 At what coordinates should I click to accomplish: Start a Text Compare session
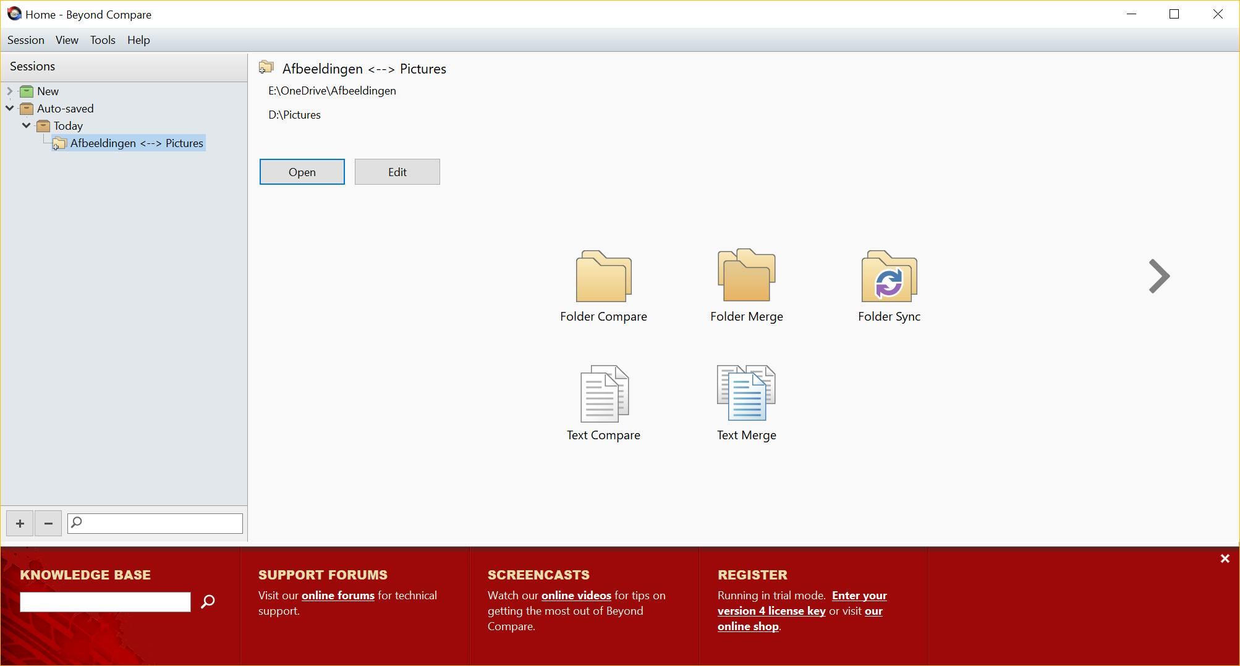click(x=603, y=403)
